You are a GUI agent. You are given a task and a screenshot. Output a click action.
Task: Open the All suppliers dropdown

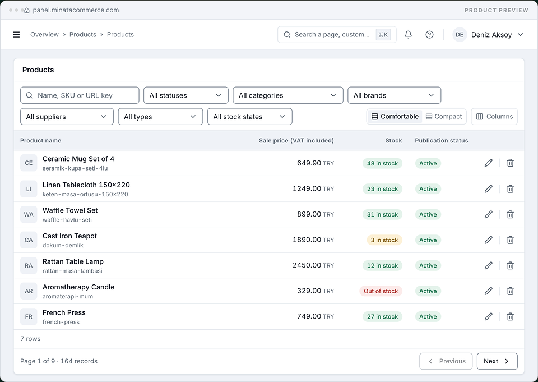coord(67,117)
